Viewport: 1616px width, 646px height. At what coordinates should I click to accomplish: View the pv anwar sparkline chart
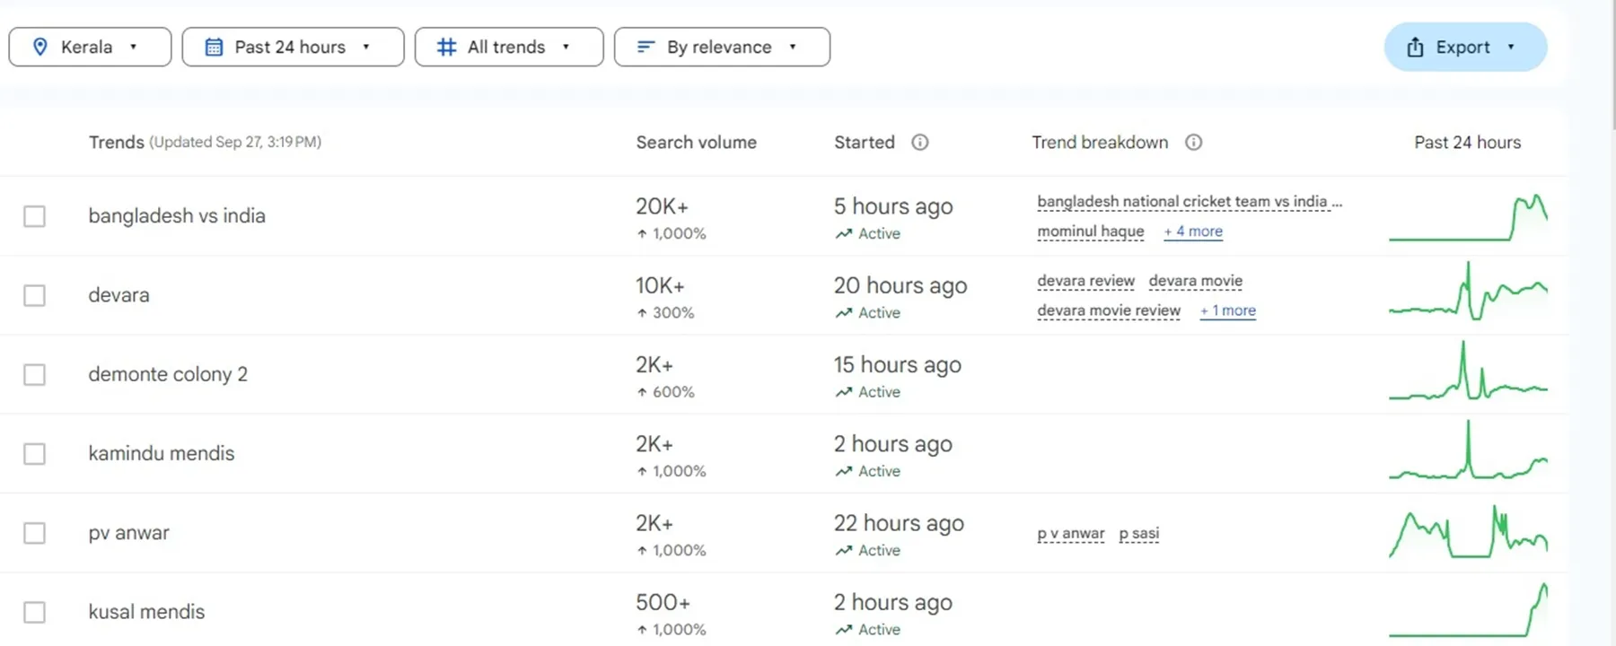pyautogui.click(x=1468, y=533)
